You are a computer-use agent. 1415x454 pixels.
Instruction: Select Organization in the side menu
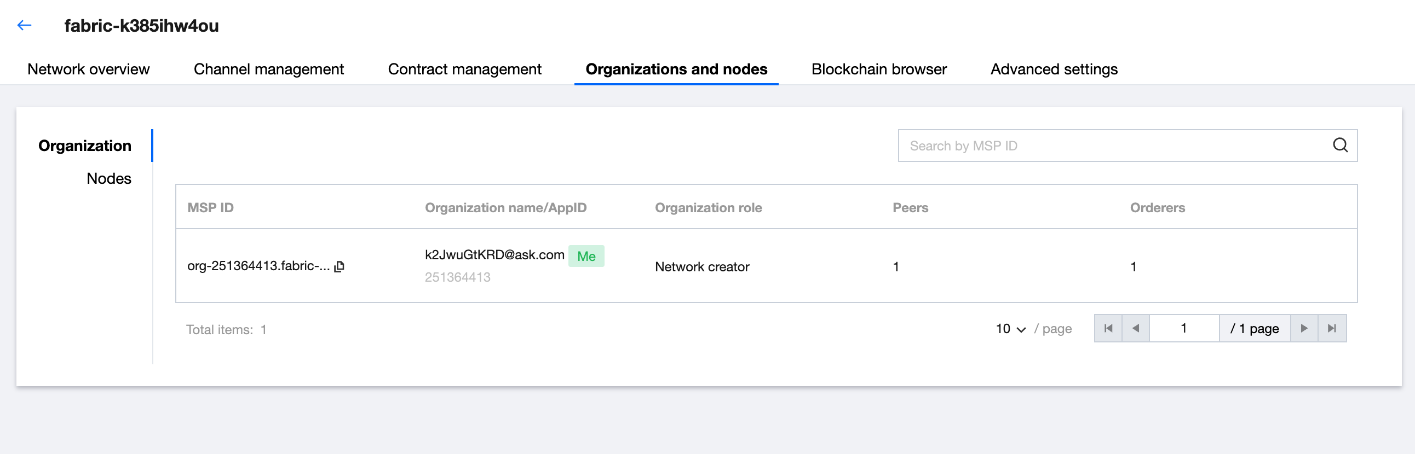pos(84,145)
